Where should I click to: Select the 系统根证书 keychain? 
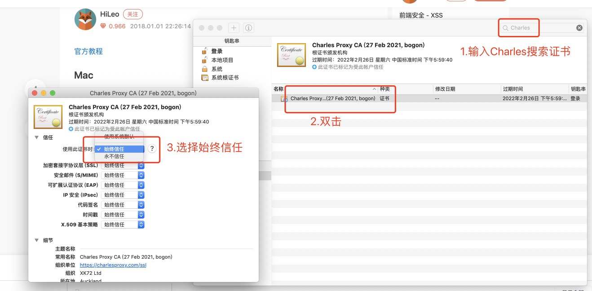(x=225, y=78)
